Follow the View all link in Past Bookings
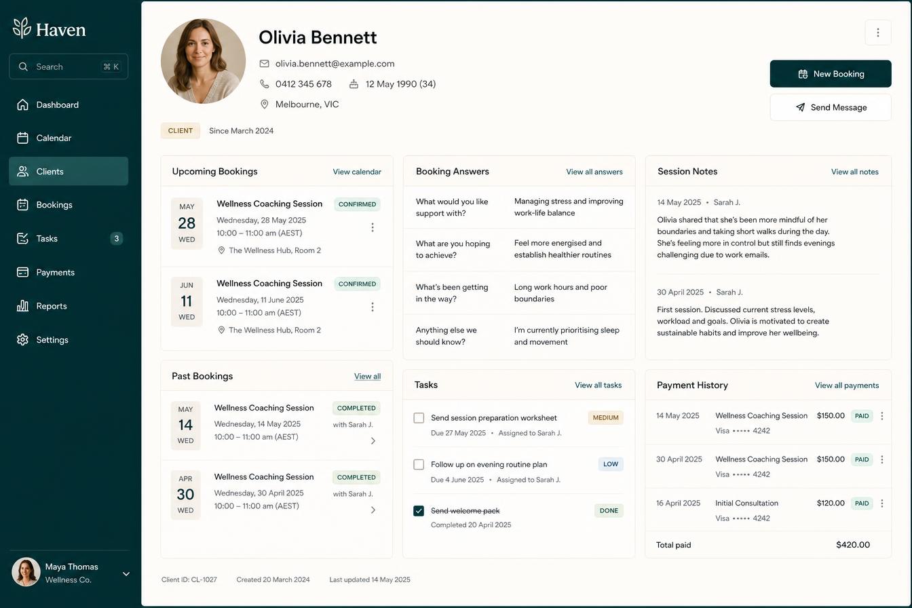The height and width of the screenshot is (608, 912). pyautogui.click(x=367, y=377)
